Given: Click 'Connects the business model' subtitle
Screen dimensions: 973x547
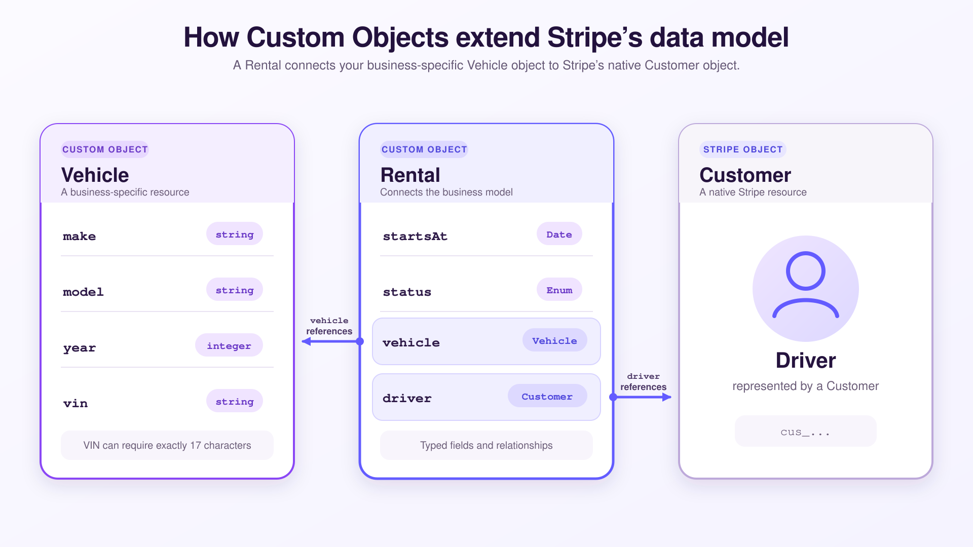Looking at the screenshot, I should tap(446, 192).
